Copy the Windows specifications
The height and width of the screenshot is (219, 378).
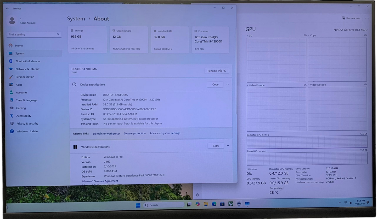pyautogui.click(x=216, y=146)
